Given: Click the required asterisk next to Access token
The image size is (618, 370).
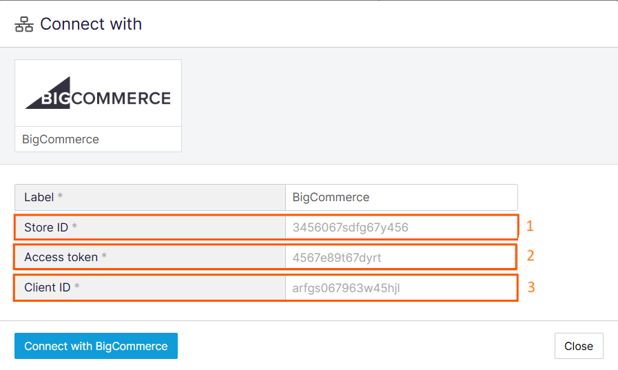Looking at the screenshot, I should [104, 256].
